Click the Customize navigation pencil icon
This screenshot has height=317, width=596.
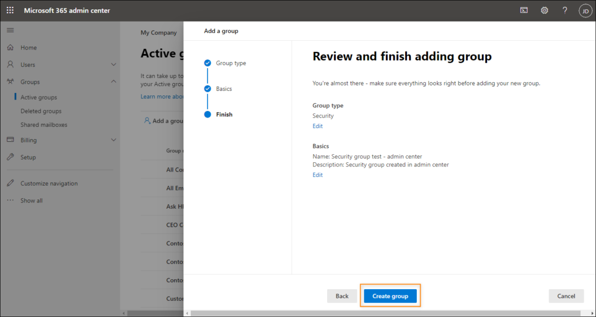(10, 183)
